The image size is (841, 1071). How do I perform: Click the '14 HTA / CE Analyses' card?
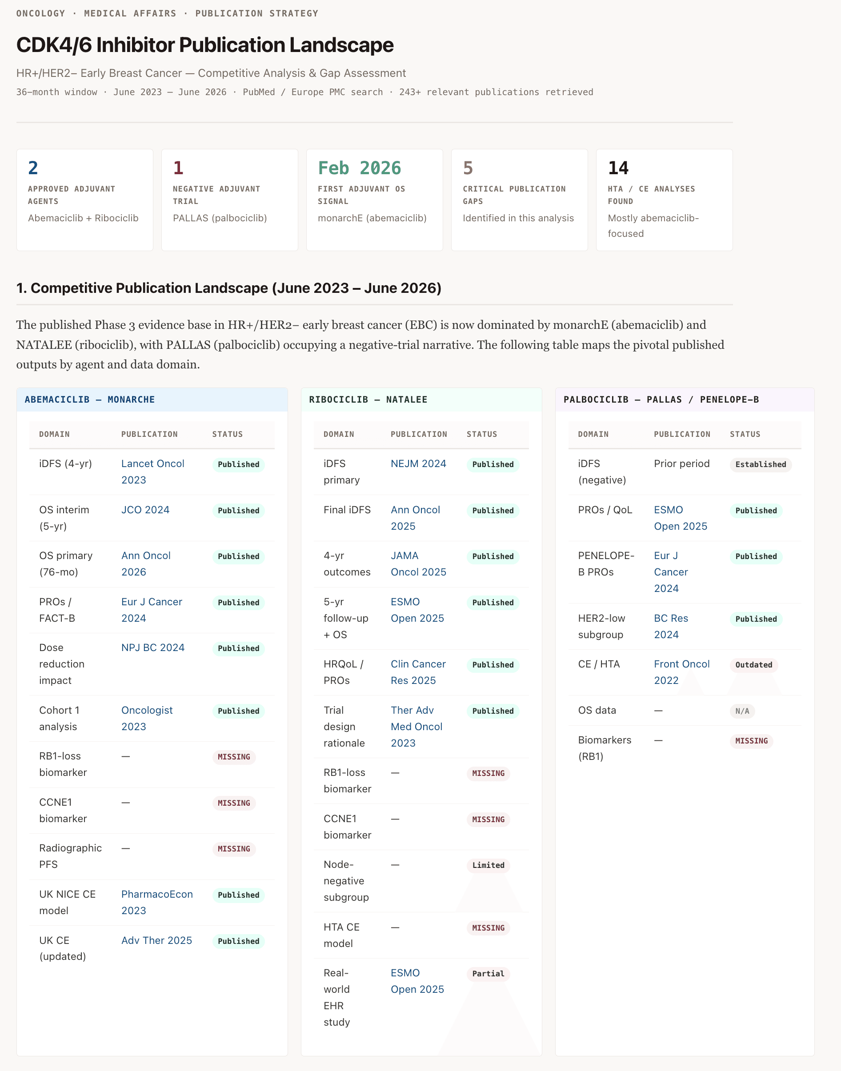664,200
